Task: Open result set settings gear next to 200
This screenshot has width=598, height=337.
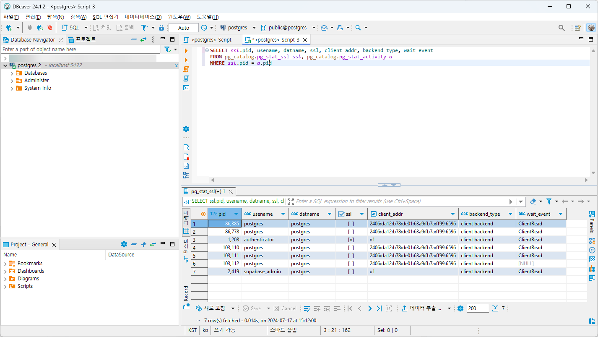Action: pos(460,308)
